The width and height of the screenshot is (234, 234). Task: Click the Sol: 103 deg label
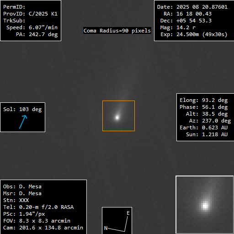pos(22,109)
